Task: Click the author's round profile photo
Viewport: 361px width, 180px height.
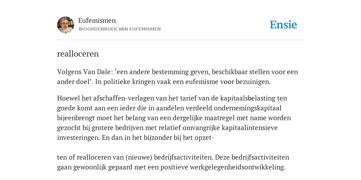Action: (x=66, y=25)
